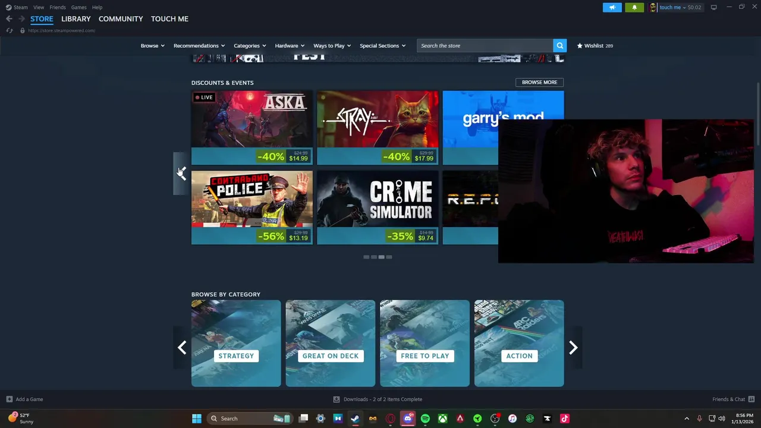The width and height of the screenshot is (761, 428).
Task: Click the store page vertical scrollbar
Action: click(758, 113)
